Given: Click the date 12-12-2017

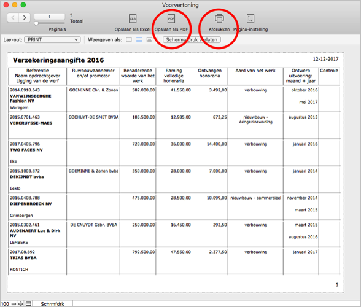Looking at the screenshot, I should click(x=325, y=59).
